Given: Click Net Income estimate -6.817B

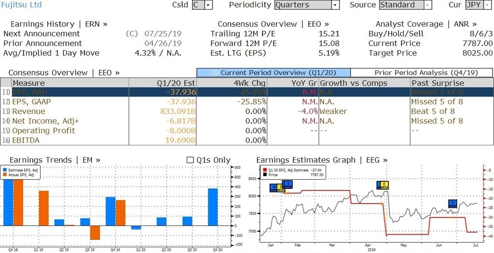Looking at the screenshot, I should click(x=180, y=121).
